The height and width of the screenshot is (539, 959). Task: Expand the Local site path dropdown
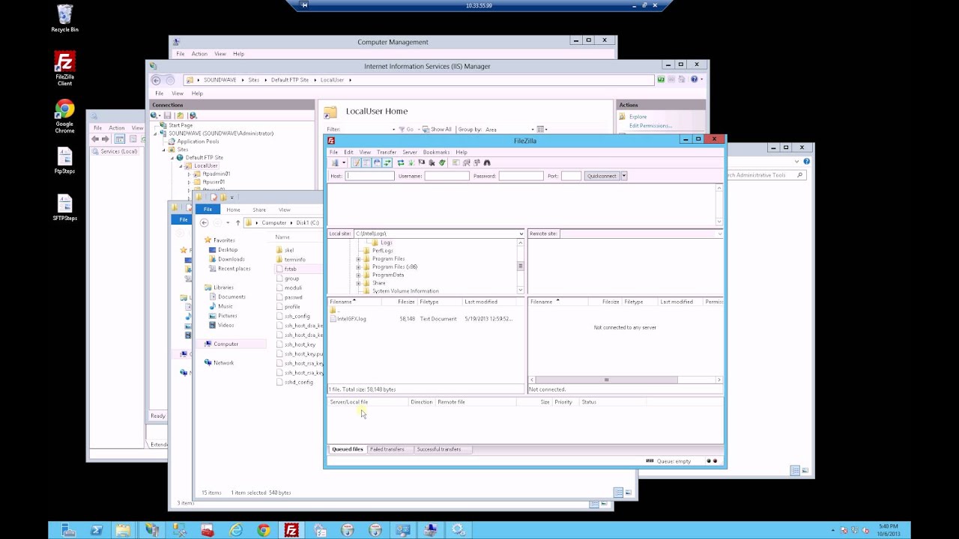point(521,234)
